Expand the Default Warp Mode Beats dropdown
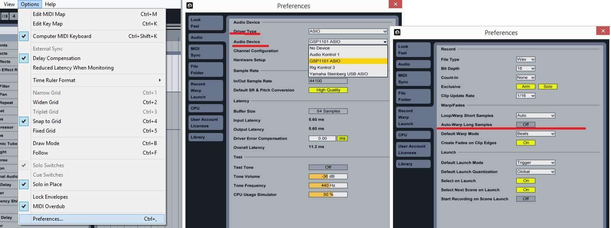The image size is (611, 228). pos(535,134)
